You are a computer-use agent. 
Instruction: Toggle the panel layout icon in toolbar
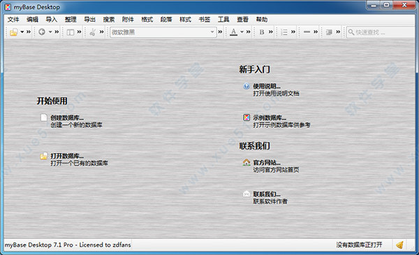[71, 32]
